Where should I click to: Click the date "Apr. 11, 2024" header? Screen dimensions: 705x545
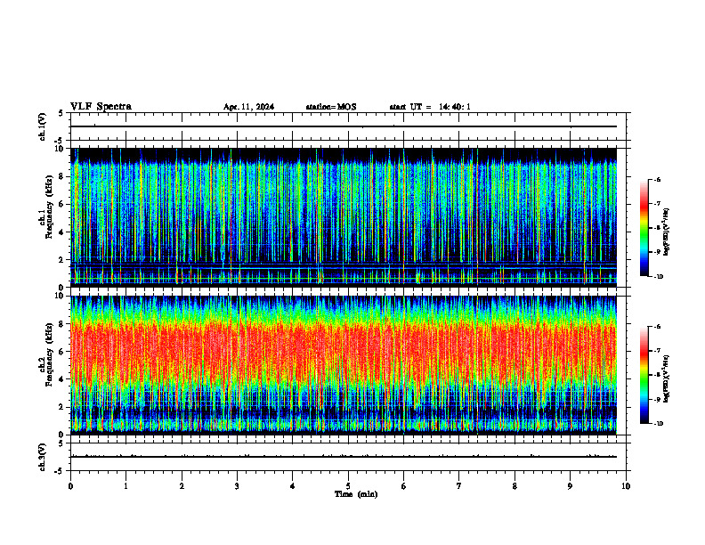(248, 107)
